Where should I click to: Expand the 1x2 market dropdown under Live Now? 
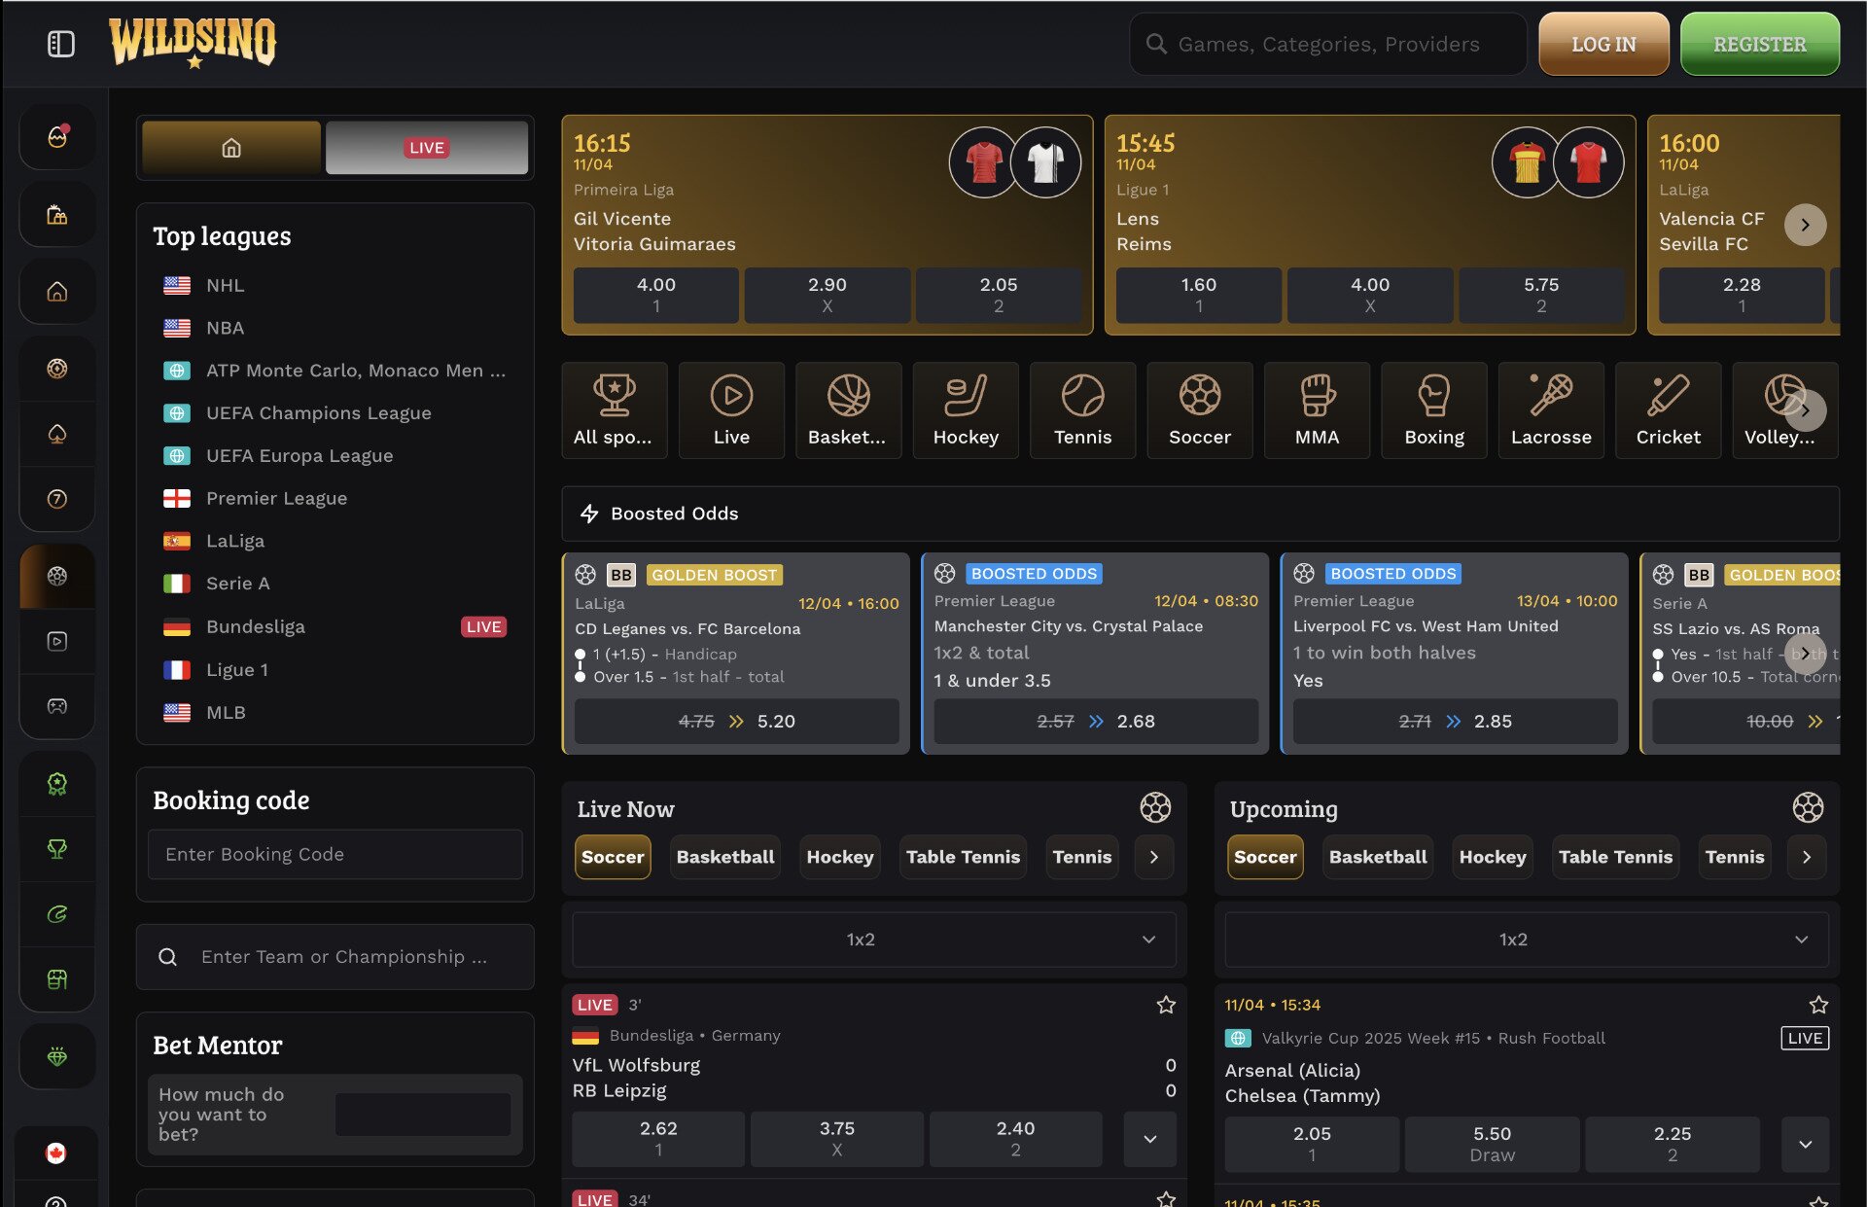[x=873, y=939]
